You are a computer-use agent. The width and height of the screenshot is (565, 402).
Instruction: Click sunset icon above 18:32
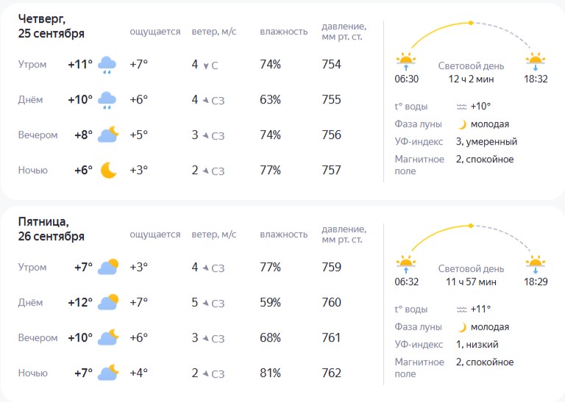click(x=536, y=61)
